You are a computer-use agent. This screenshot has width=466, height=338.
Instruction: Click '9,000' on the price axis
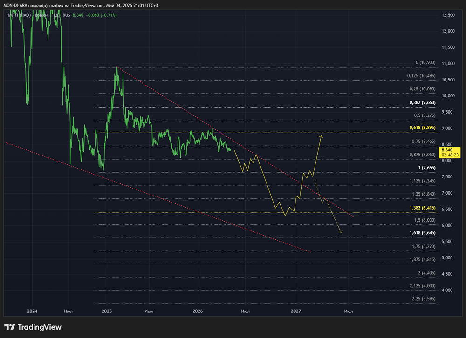447,128
